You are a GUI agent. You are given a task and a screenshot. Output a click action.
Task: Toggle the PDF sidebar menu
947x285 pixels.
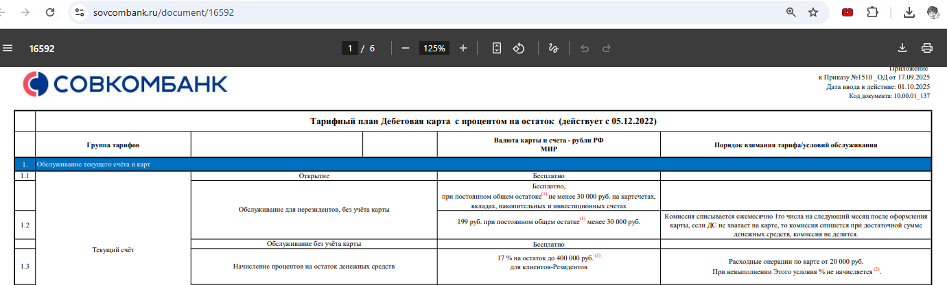(8, 48)
